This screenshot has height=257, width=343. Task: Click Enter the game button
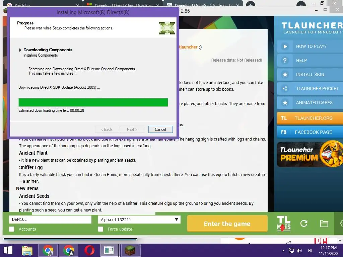(227, 224)
